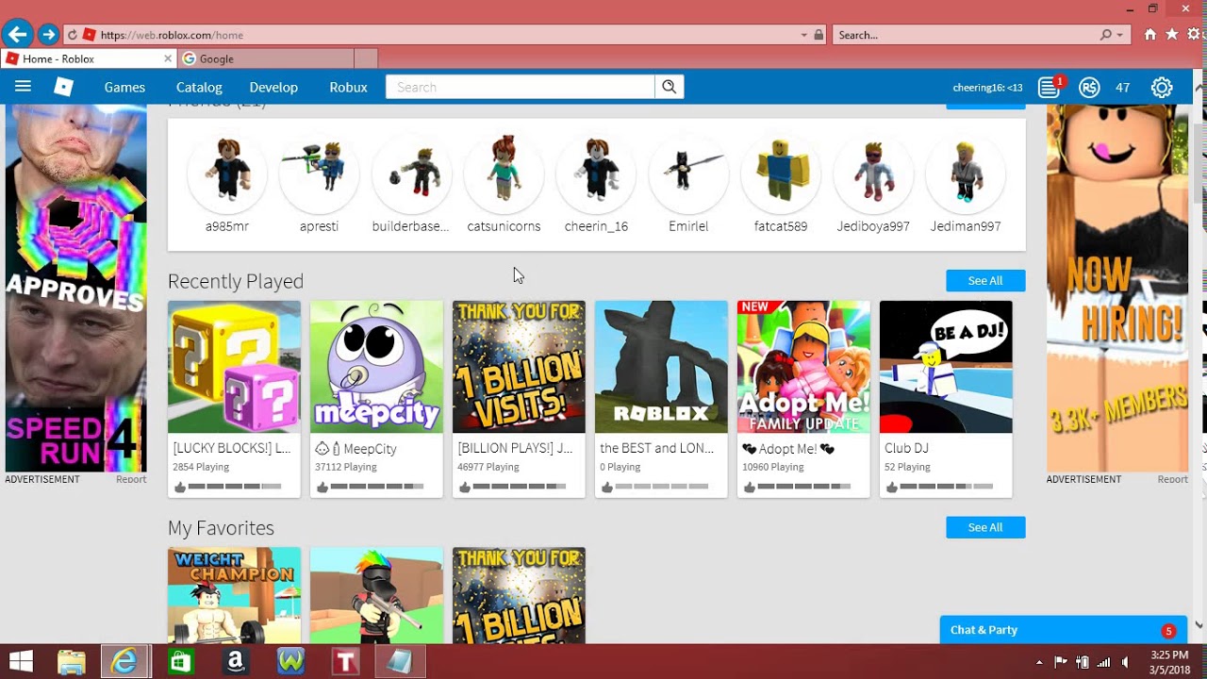Open the Club DJ game title link
1207x679 pixels.
tap(906, 449)
